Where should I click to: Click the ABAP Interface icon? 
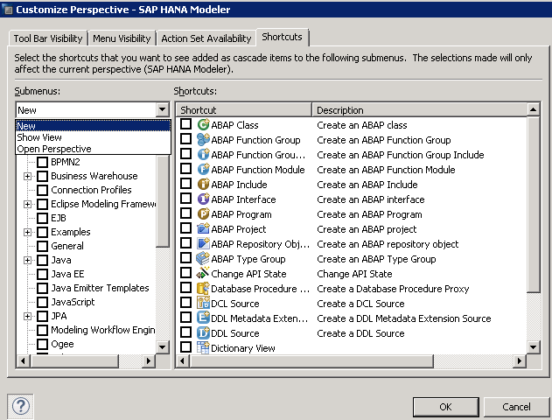click(x=203, y=199)
